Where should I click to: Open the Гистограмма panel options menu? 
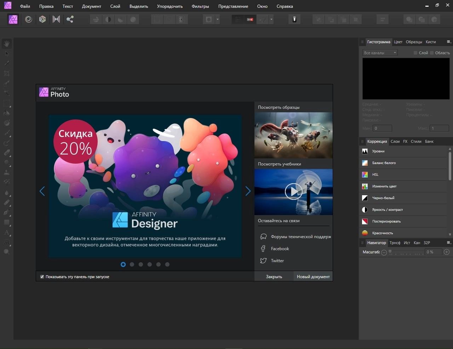(449, 42)
